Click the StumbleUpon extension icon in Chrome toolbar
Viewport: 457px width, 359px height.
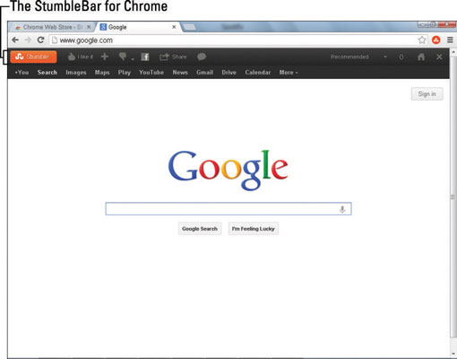[436, 39]
